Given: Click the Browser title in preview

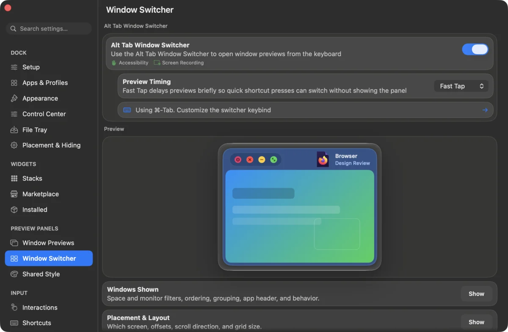Looking at the screenshot, I should coord(346,156).
